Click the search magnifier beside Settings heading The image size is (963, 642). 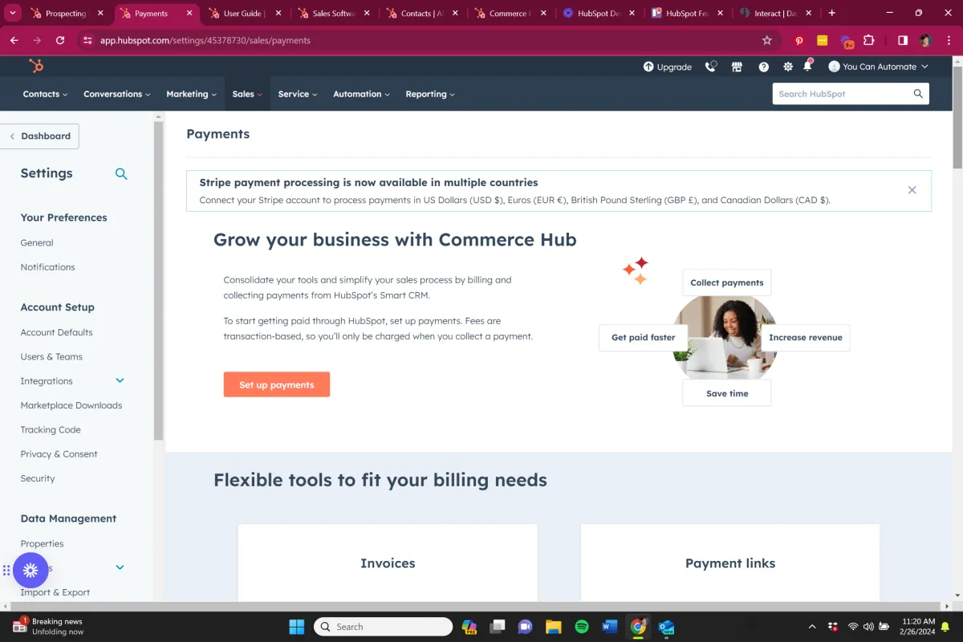pos(121,173)
